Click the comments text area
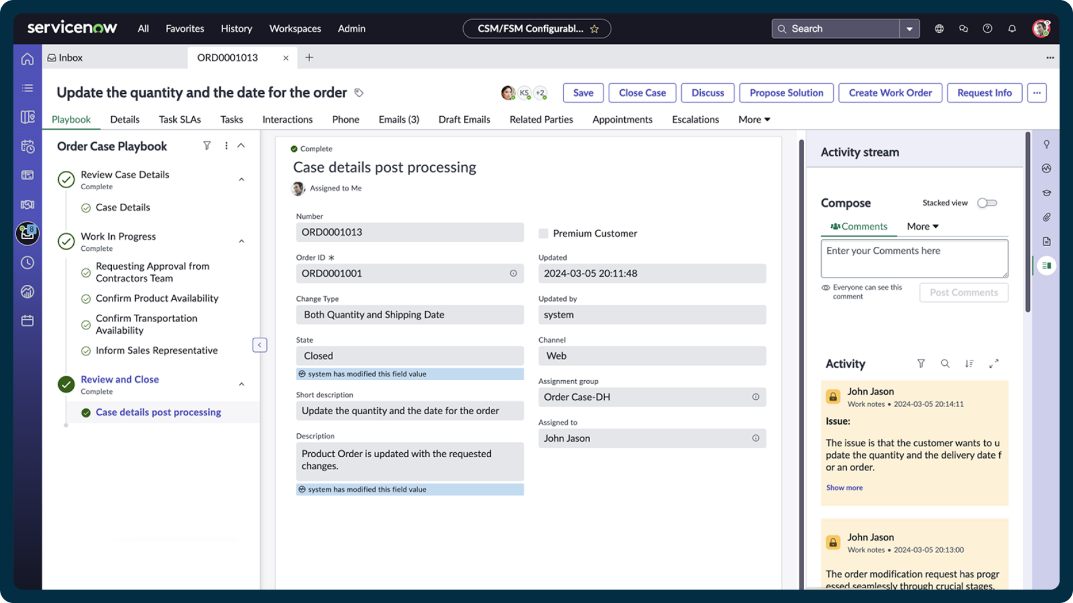Viewport: 1073px width, 603px height. 914,259
